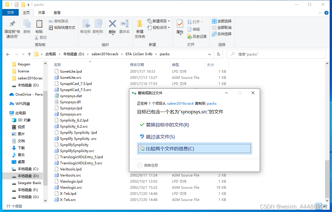Click the 粘贴 (Paste) icon in ribbon
Image resolution: width=332 pixels, height=212 pixels.
(x=40, y=27)
